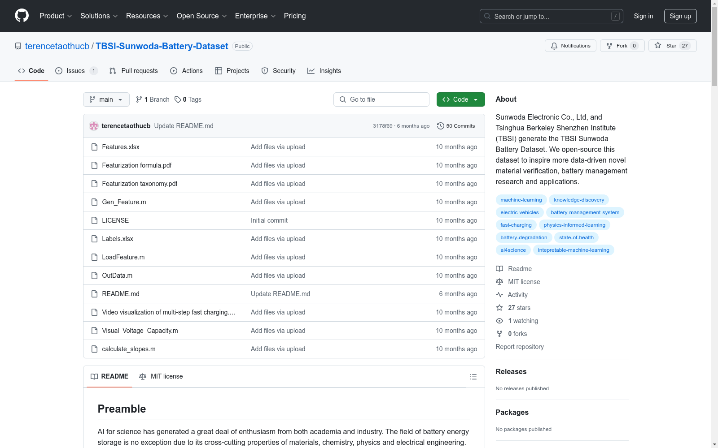
Task: Switch to MIT license tab in README panel
Action: (x=161, y=376)
